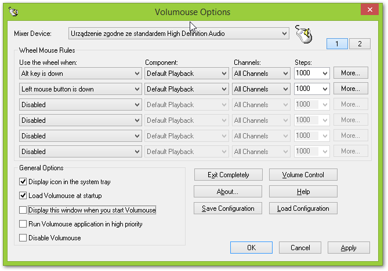
Task: Open the 'Alt key is down' dropdown
Action: point(81,74)
